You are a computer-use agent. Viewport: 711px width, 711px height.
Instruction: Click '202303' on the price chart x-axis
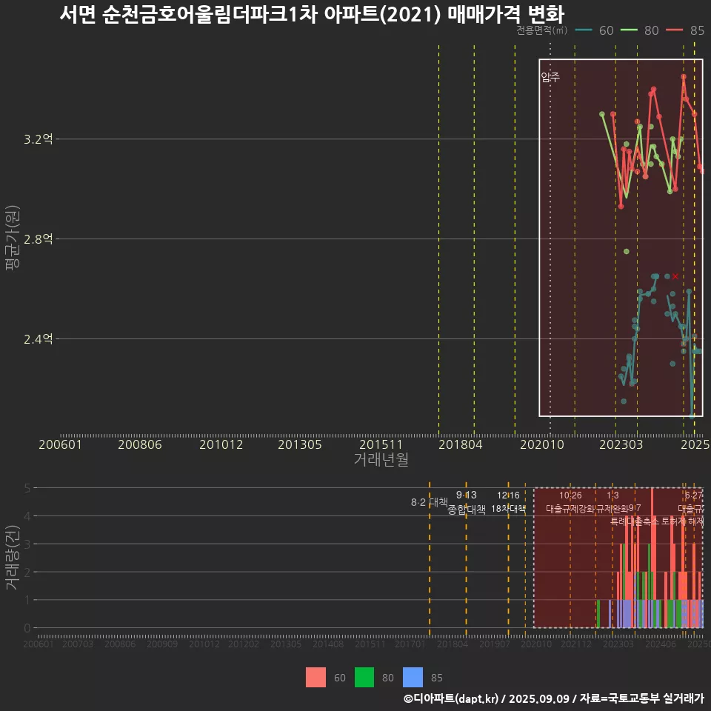621,444
